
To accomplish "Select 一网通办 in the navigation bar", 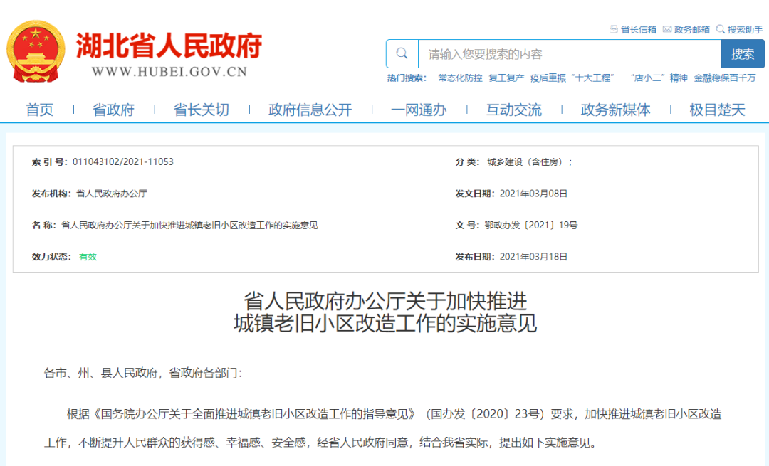I will [x=419, y=110].
